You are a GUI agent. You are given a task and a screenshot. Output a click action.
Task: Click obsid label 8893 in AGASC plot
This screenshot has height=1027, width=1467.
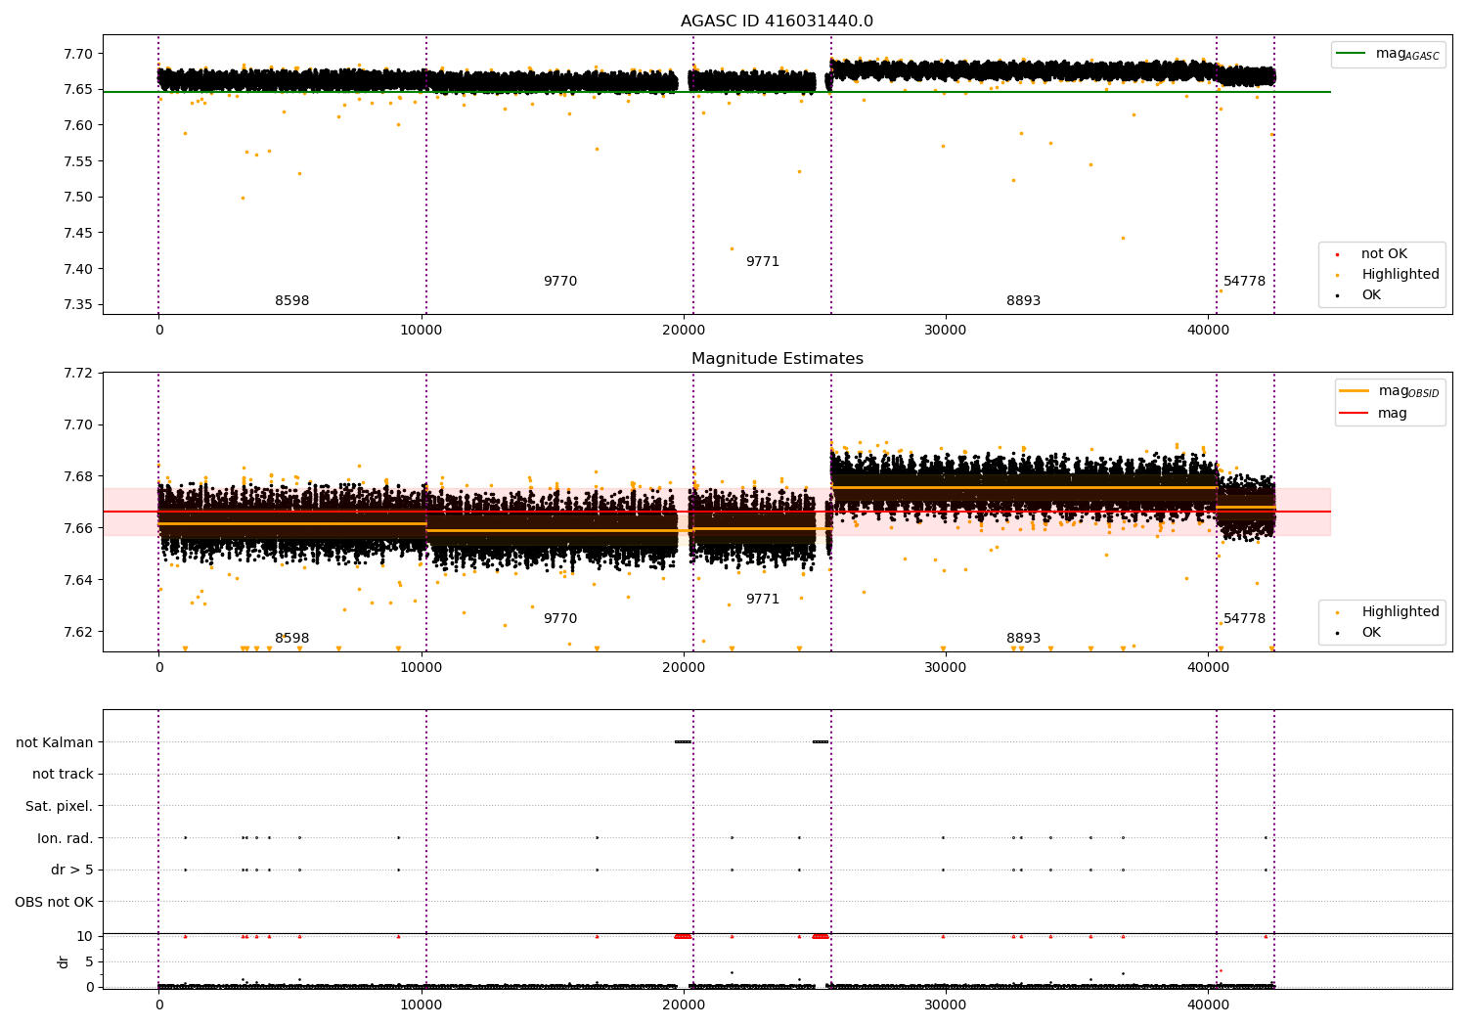[1024, 301]
